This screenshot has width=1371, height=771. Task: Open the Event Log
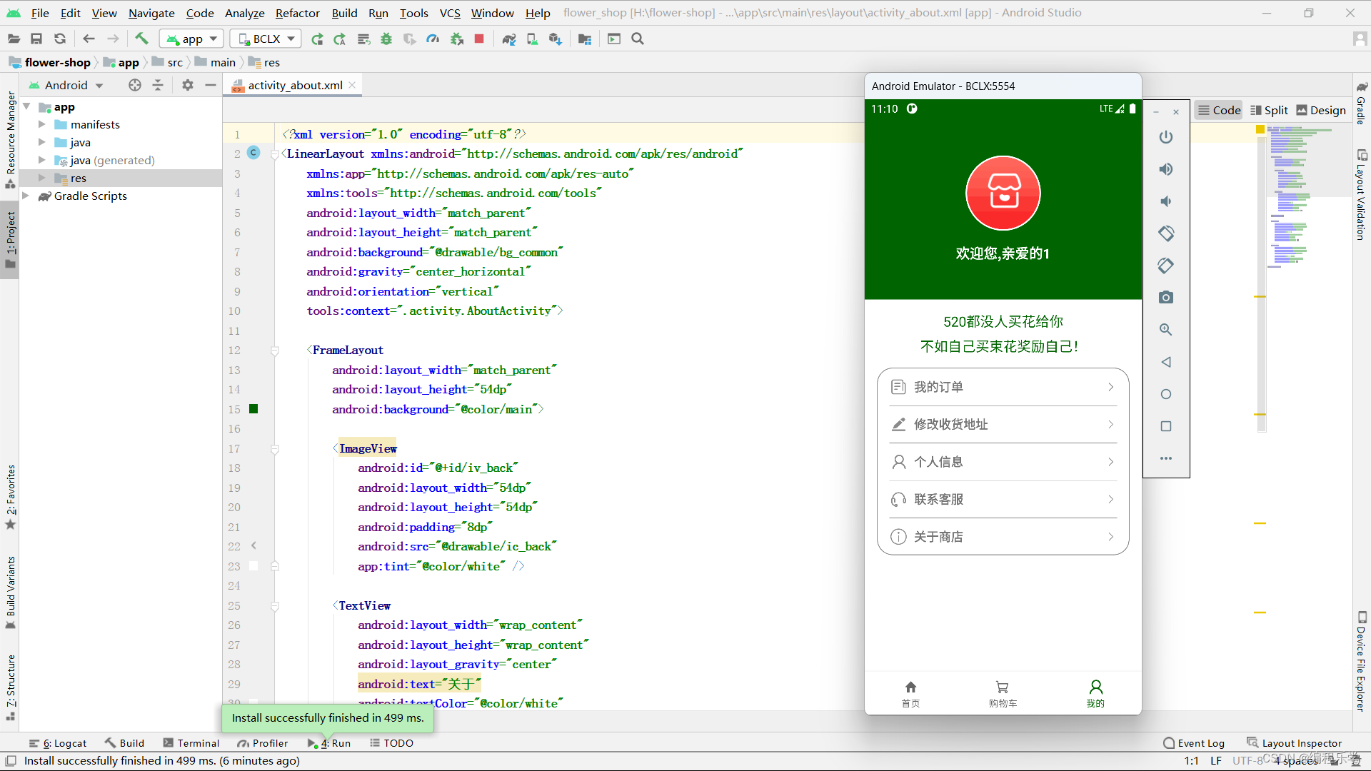point(1194,743)
